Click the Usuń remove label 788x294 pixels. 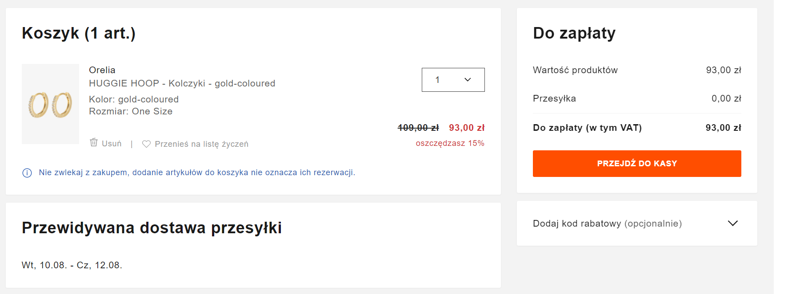[112, 144]
